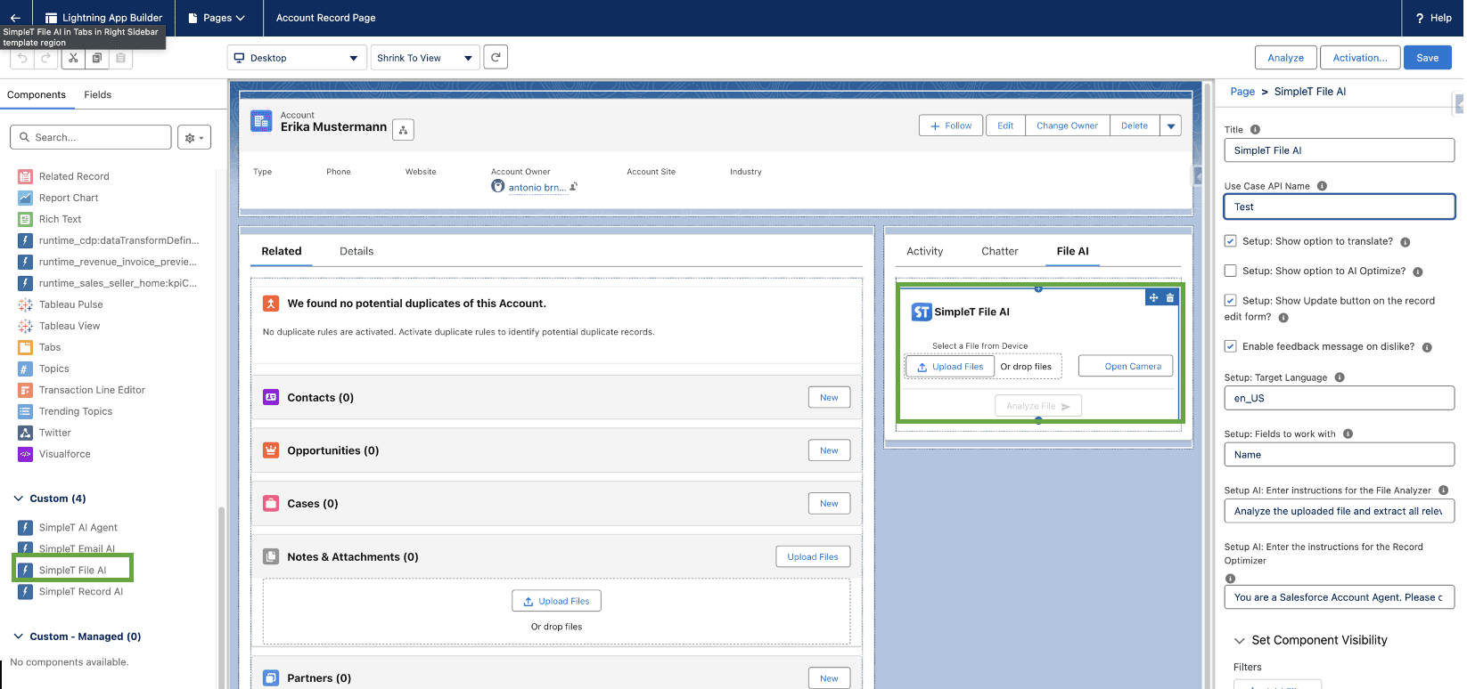Click the back arrow in header
The height and width of the screenshot is (689, 1467).
15,18
